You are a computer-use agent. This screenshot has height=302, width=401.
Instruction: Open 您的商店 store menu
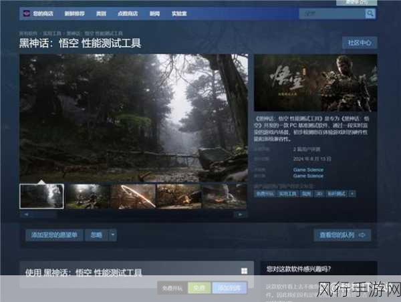point(43,13)
